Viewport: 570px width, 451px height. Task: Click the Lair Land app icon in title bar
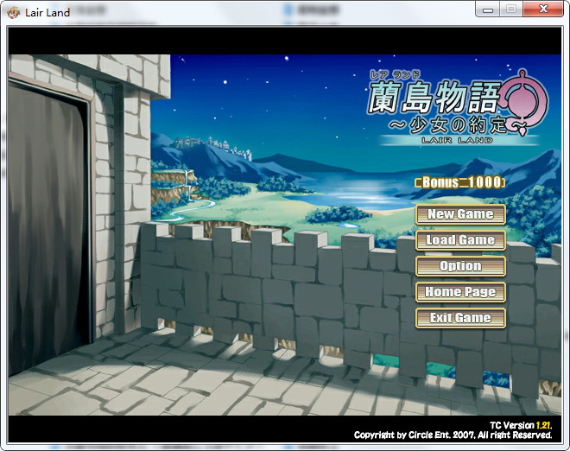[14, 12]
